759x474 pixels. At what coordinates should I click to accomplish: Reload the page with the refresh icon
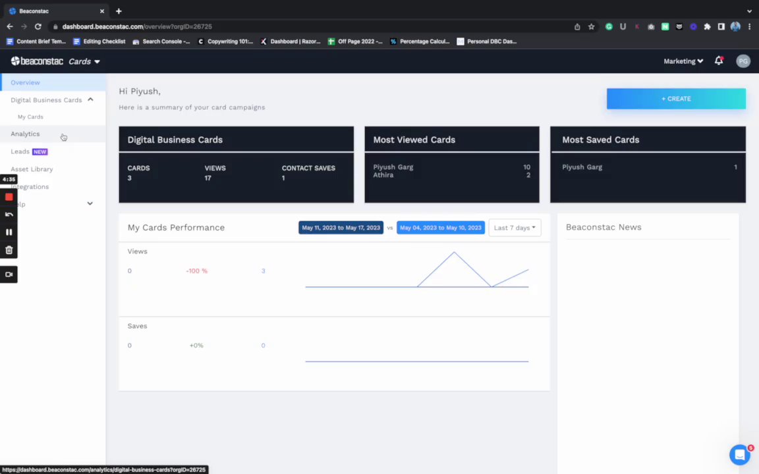point(38,26)
